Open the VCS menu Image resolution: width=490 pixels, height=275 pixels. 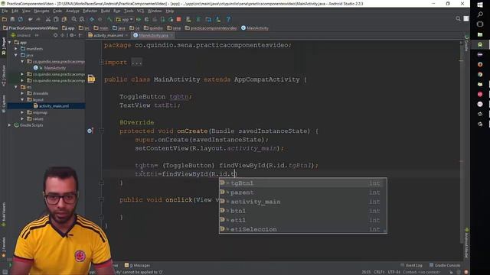tap(140, 11)
